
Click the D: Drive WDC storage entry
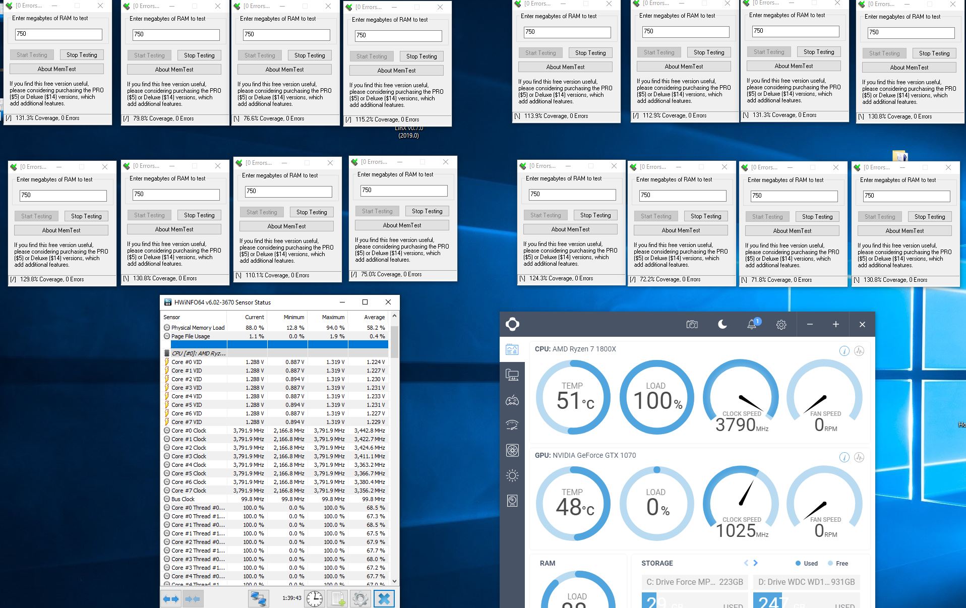coord(806,582)
